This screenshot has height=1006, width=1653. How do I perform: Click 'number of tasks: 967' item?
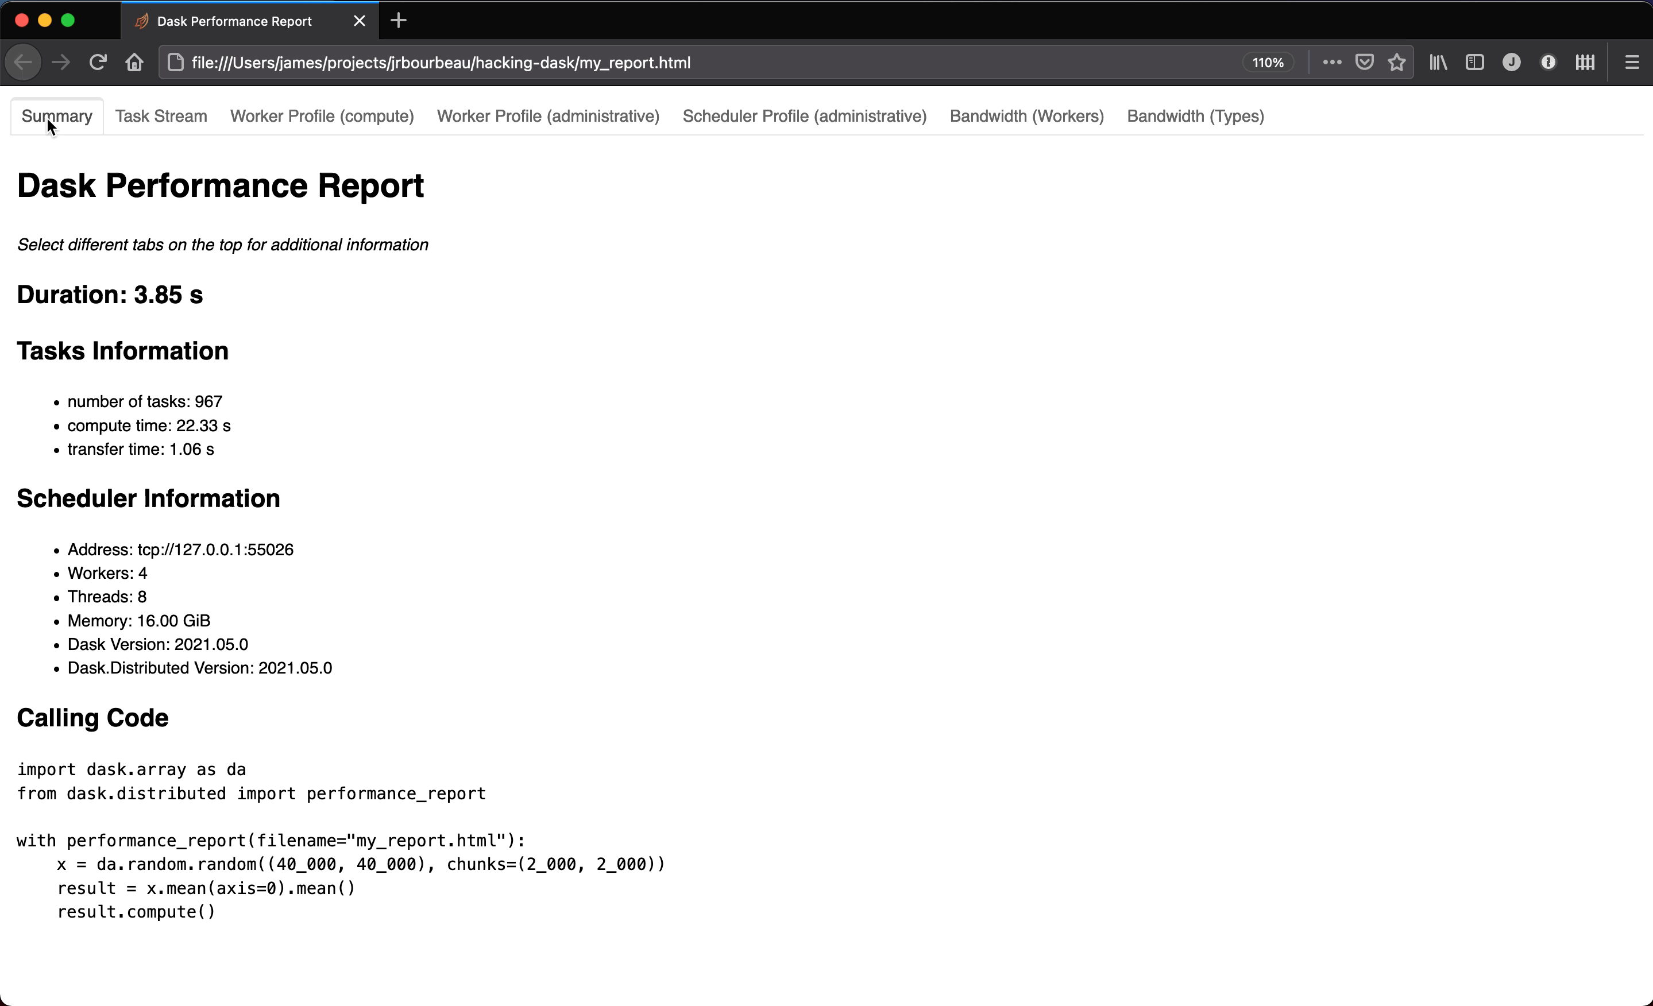tap(145, 402)
